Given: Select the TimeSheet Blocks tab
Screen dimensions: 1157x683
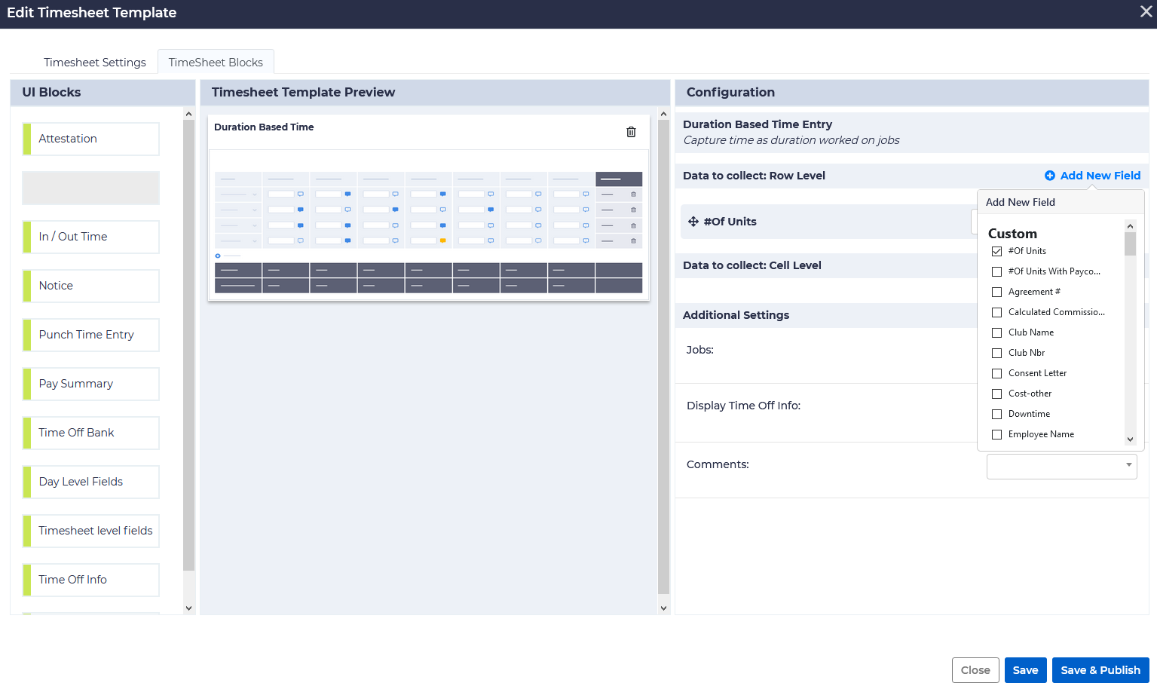Looking at the screenshot, I should point(216,63).
